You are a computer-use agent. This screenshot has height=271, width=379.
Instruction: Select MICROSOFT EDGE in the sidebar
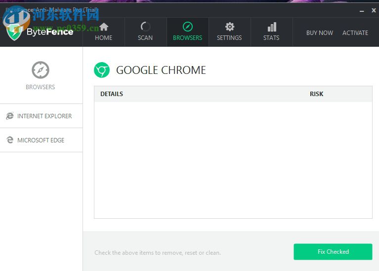click(42, 140)
